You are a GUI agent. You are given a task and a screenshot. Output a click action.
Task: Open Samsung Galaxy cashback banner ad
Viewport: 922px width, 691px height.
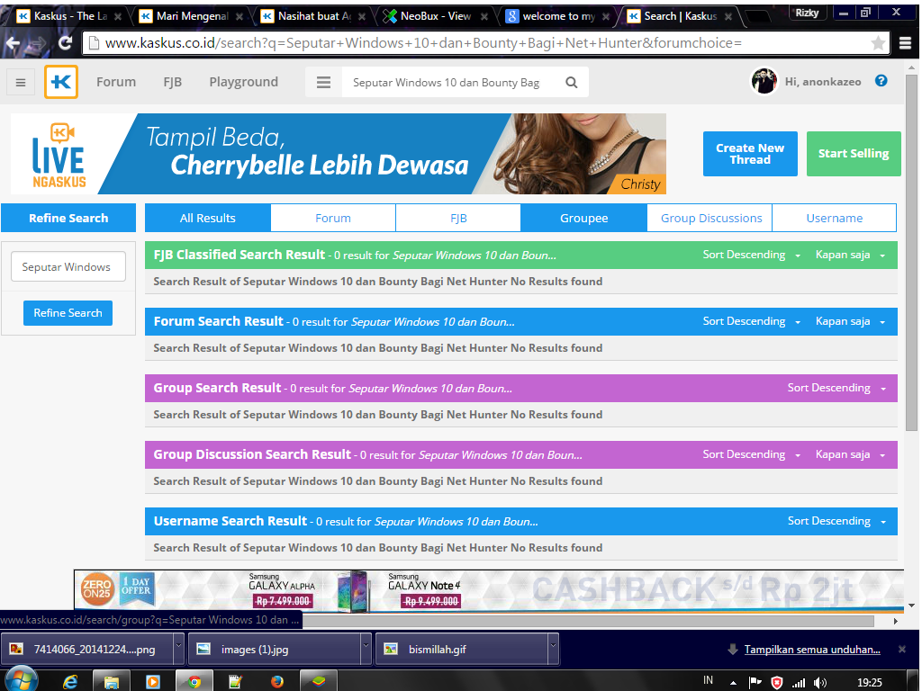(489, 590)
